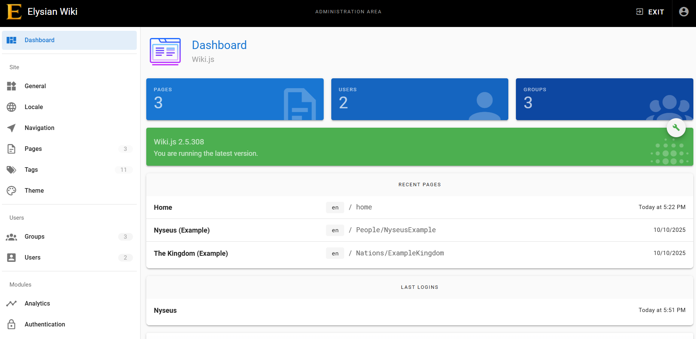Click the Pages count card
Screen dimensions: 696x339
click(x=235, y=99)
